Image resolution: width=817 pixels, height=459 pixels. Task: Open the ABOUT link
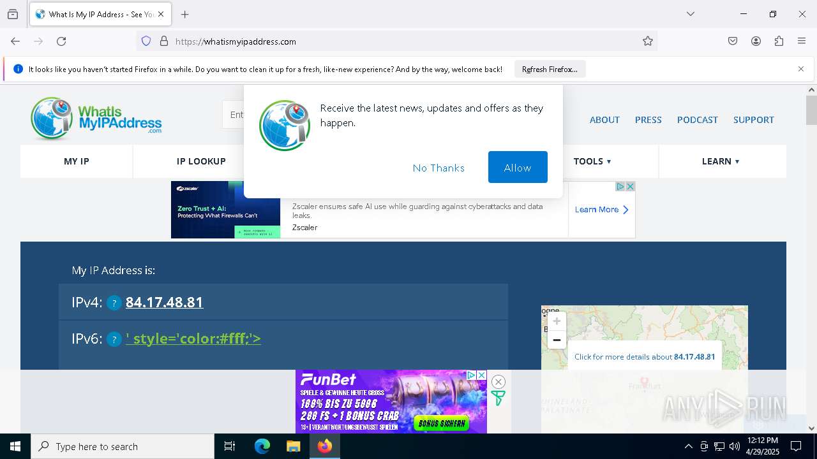tap(604, 120)
